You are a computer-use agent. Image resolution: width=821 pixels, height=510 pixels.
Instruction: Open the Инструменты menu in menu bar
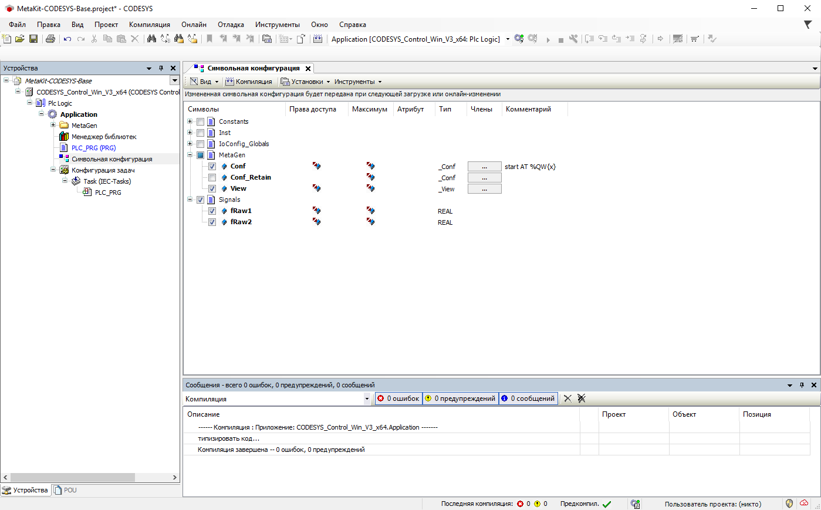point(278,25)
